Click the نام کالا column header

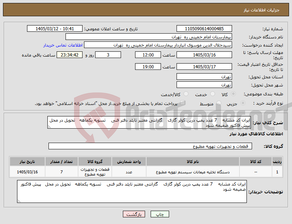[x=193, y=162]
